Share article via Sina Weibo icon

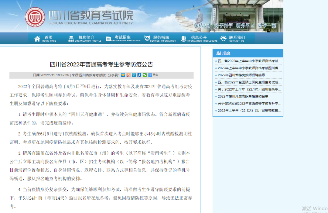(x=128, y=75)
